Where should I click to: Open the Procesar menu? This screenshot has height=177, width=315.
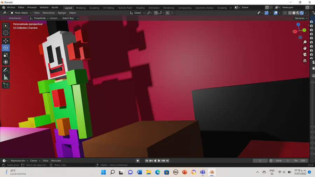pyautogui.click(x=32, y=7)
